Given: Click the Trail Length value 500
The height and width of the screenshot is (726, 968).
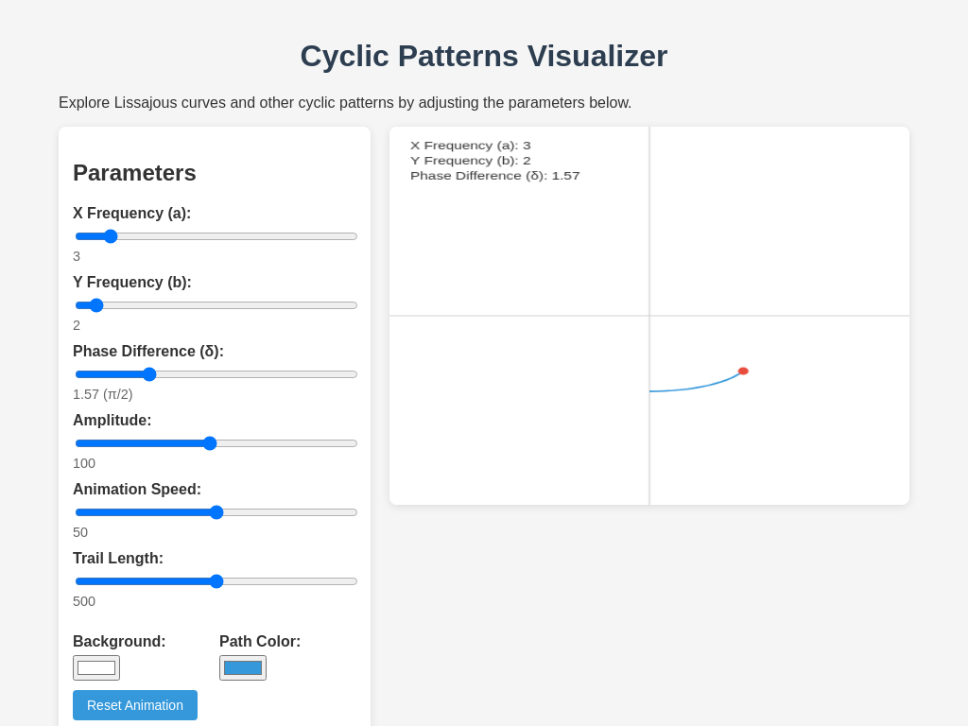Looking at the screenshot, I should click(x=84, y=601).
